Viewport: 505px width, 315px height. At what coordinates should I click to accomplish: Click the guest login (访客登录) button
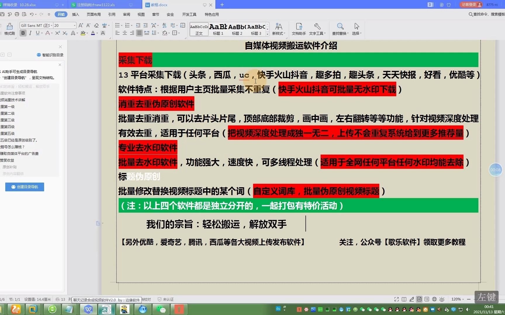pyautogui.click(x=471, y=5)
